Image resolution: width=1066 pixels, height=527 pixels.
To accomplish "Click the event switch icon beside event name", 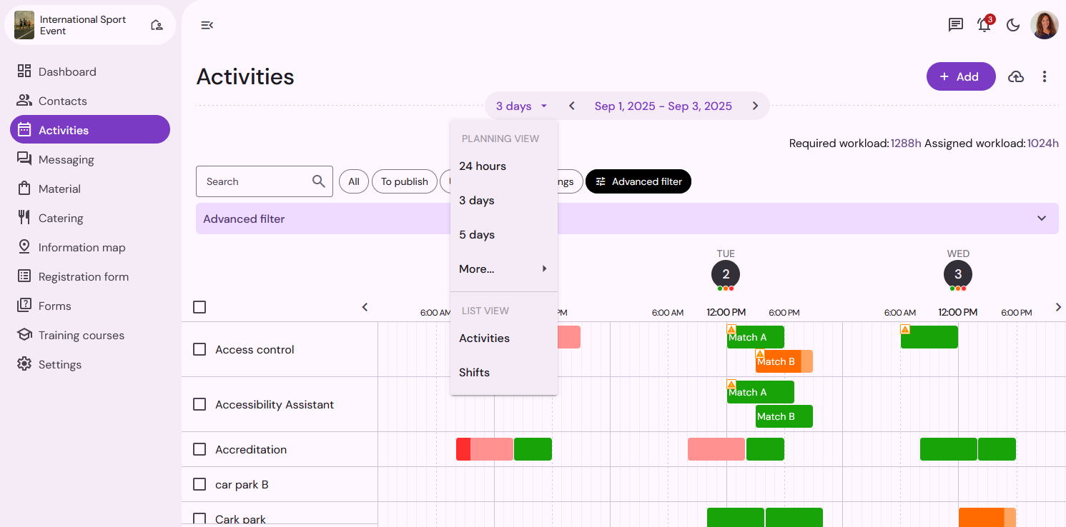I will 157,25.
